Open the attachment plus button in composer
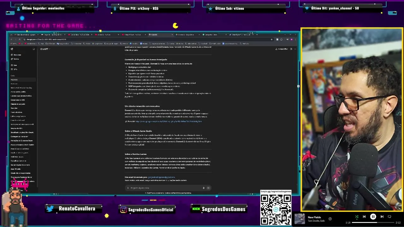 tap(128, 188)
